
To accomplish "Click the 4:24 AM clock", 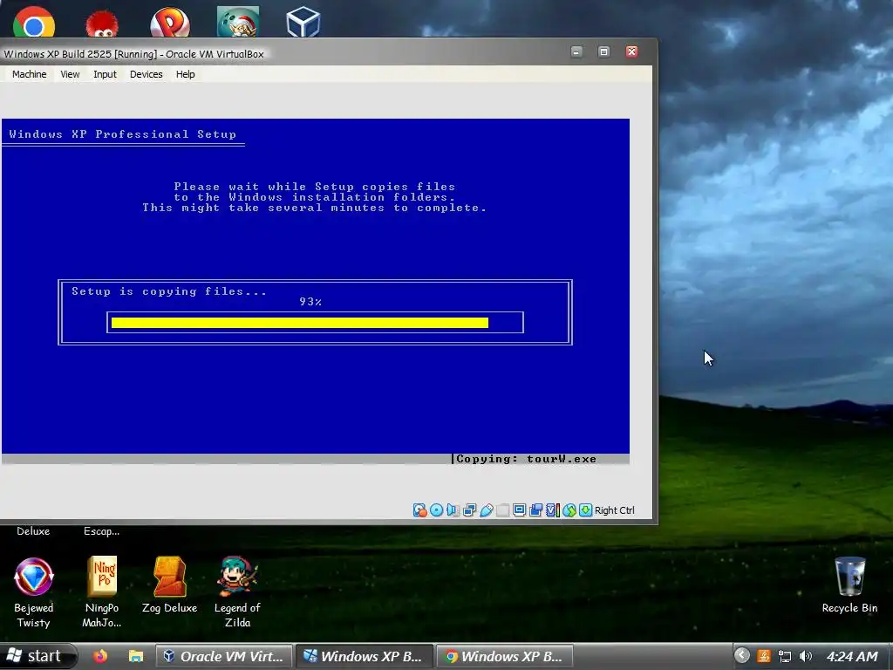I will point(853,656).
